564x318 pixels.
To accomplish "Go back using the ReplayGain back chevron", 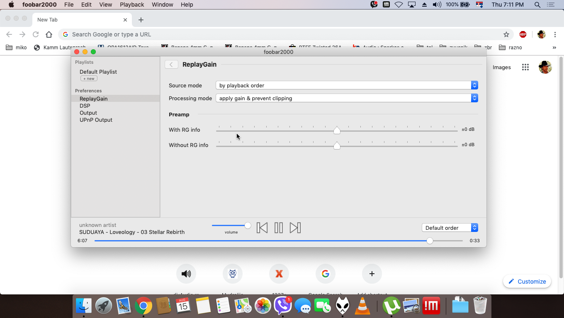I will (x=171, y=64).
